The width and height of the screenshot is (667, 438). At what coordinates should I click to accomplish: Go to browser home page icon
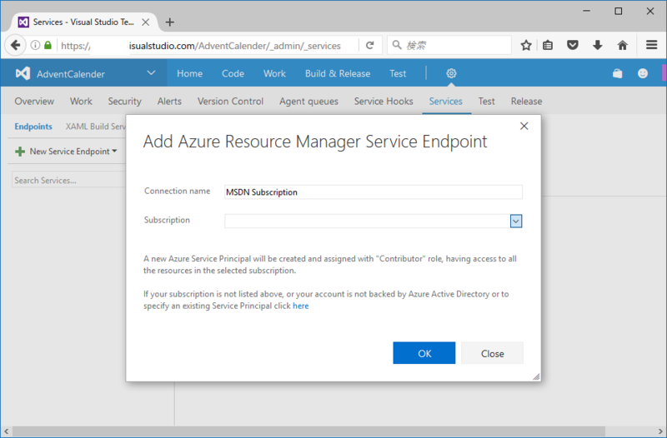coord(623,45)
